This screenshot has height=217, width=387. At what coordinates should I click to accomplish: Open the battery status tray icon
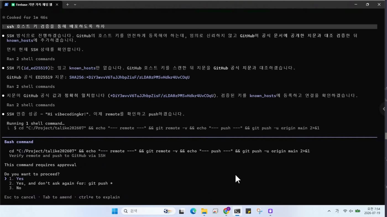tap(358, 211)
